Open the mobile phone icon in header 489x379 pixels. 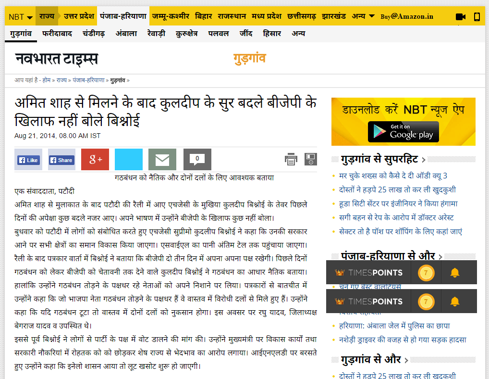coord(477,17)
